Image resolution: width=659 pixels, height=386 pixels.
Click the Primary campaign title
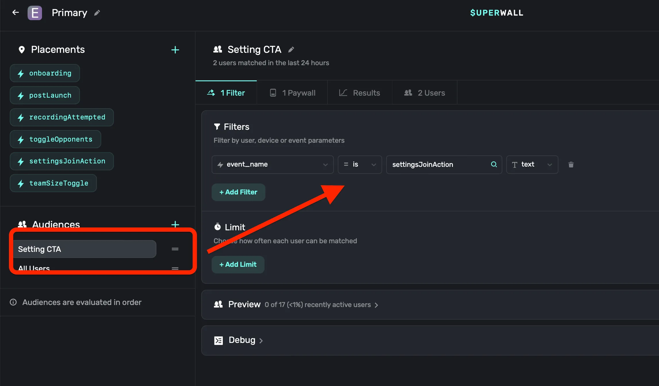69,13
